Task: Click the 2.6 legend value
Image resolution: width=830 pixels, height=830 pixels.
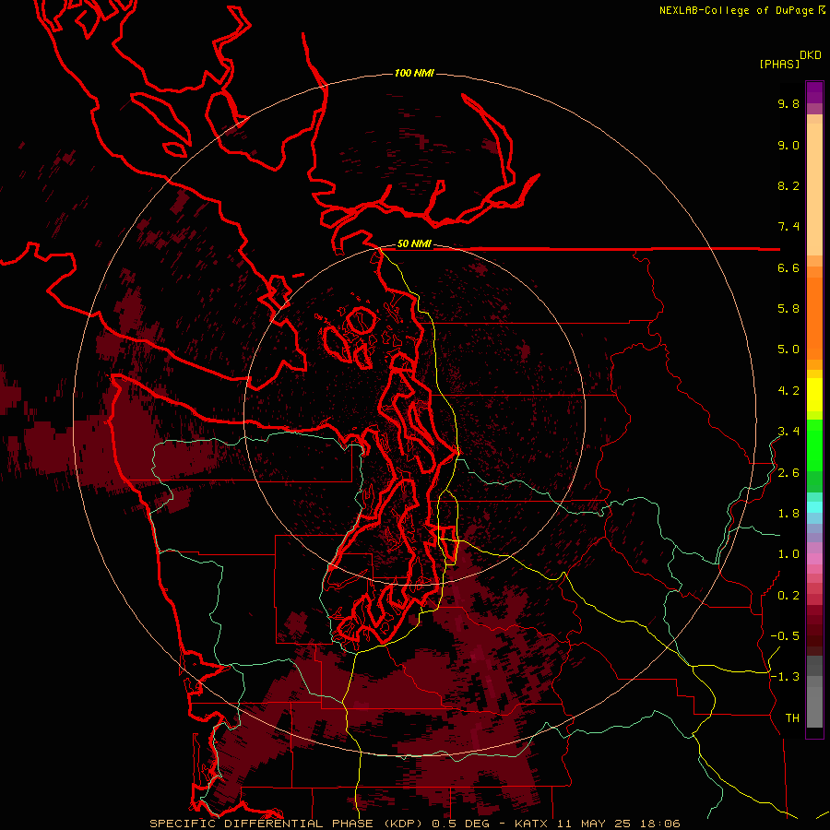Action: coord(788,473)
